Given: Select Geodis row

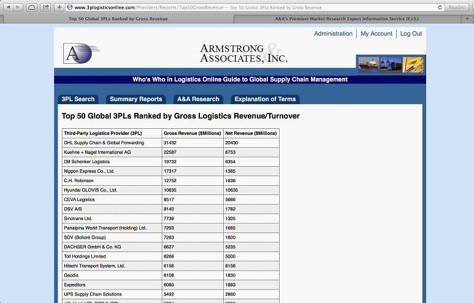Looking at the screenshot, I should click(170, 275).
